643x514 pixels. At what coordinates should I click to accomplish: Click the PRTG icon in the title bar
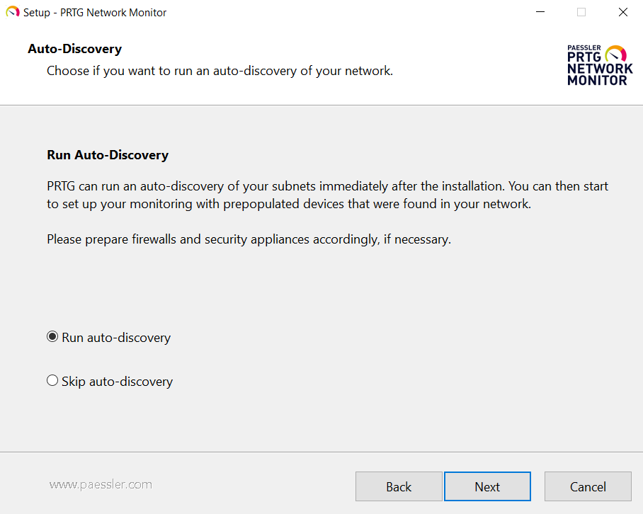coord(13,12)
